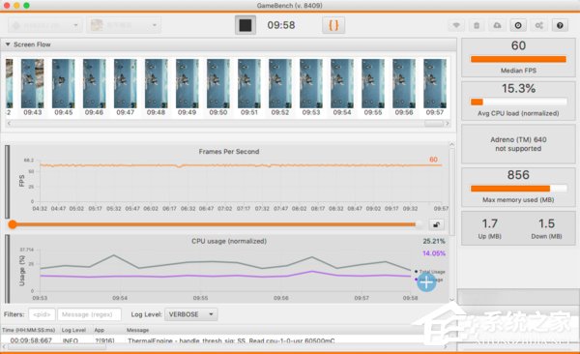Open the help question mark icon
Image resolution: width=580 pixels, height=354 pixels.
pyautogui.click(x=560, y=25)
